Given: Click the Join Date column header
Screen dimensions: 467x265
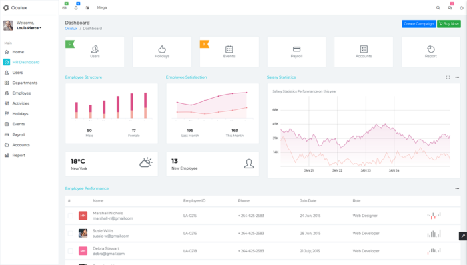Looking at the screenshot, I should click(308, 201).
